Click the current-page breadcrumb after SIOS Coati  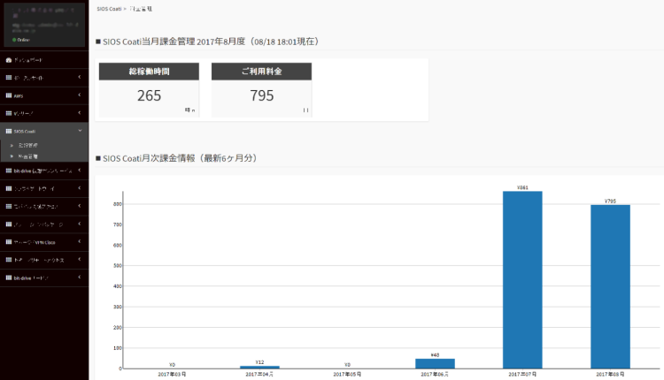coord(141,9)
